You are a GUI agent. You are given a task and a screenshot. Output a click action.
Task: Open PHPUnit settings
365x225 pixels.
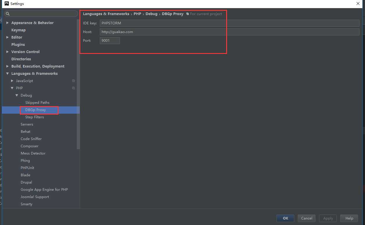click(27, 168)
